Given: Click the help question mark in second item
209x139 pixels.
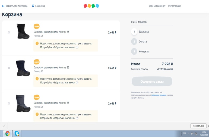Looking at the screenshot, I should tap(77, 83).
